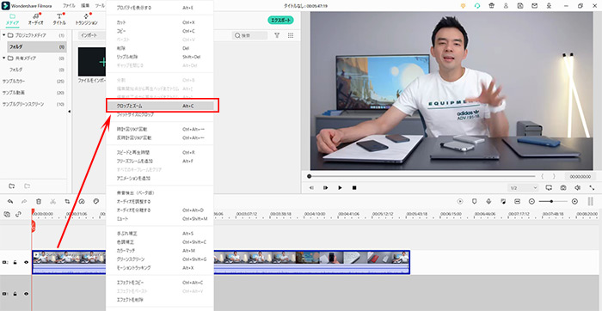Open the media filter funnel icon

pos(277,35)
